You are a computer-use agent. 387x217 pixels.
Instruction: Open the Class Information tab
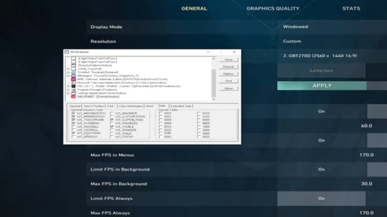[x=131, y=106]
